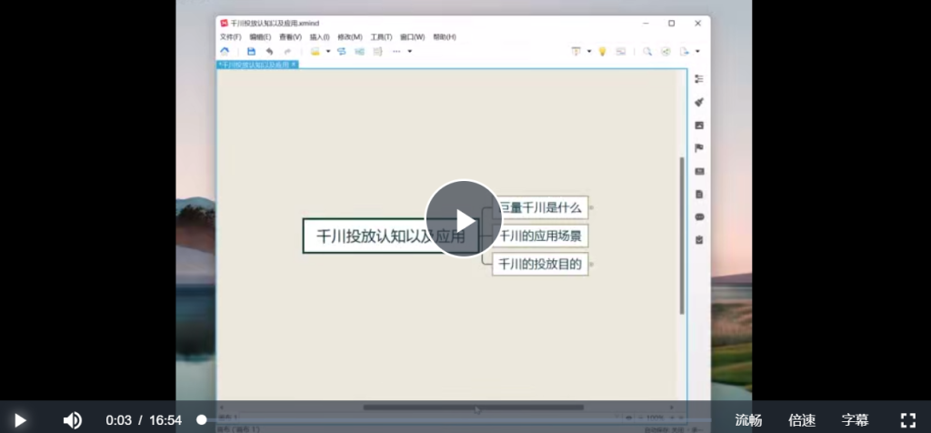Click the XMind home icon in the toolbar
This screenshot has height=433, width=931.
click(225, 52)
